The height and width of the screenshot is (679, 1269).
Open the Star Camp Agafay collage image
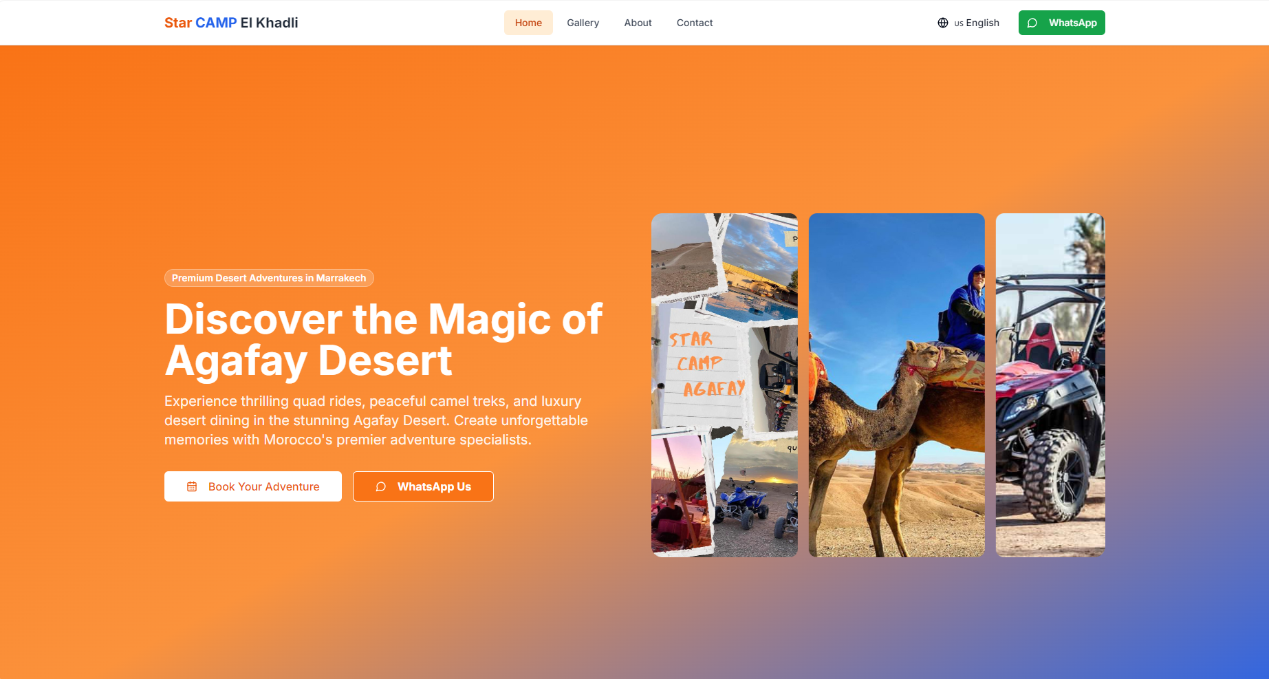[724, 385]
